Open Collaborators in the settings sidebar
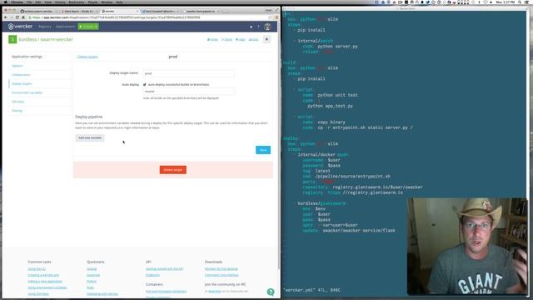This screenshot has height=300, width=533. [21, 75]
